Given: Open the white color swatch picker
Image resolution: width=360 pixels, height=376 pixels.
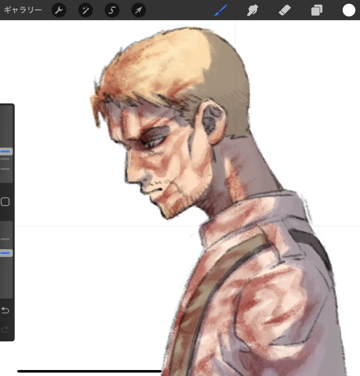Looking at the screenshot, I should [349, 10].
